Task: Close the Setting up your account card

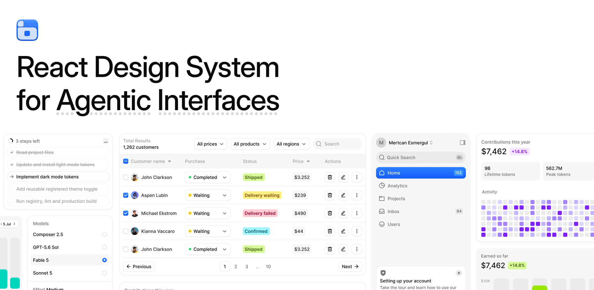Action: pyautogui.click(x=459, y=273)
